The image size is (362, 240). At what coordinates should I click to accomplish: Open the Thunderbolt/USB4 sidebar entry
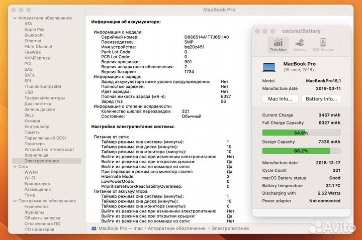(x=43, y=87)
